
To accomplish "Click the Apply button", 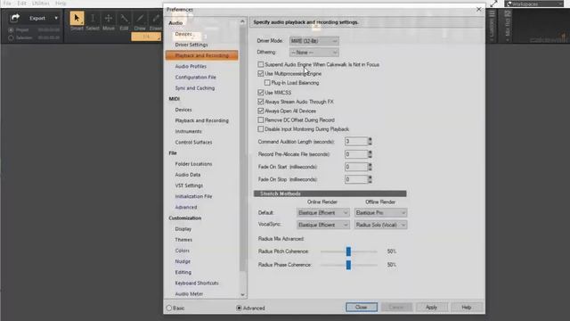I will (x=431, y=307).
